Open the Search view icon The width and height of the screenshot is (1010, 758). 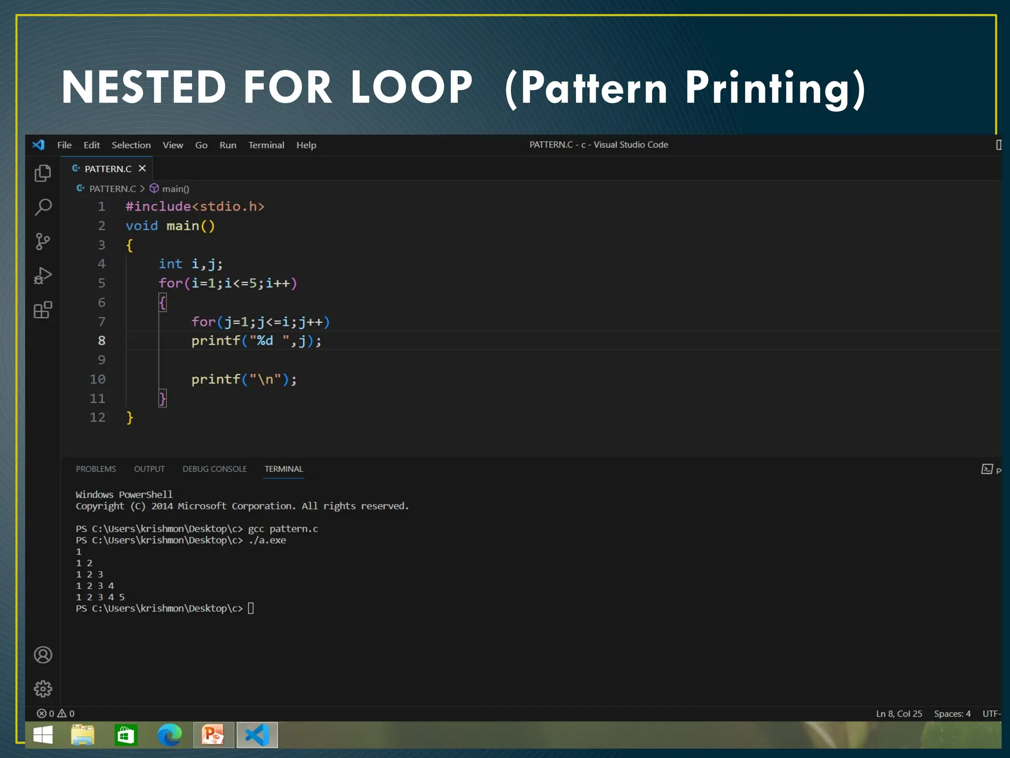click(43, 207)
